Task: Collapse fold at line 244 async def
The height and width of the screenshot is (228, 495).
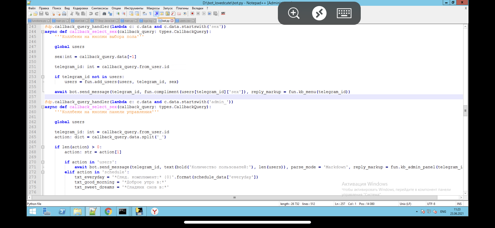Action: click(43, 32)
